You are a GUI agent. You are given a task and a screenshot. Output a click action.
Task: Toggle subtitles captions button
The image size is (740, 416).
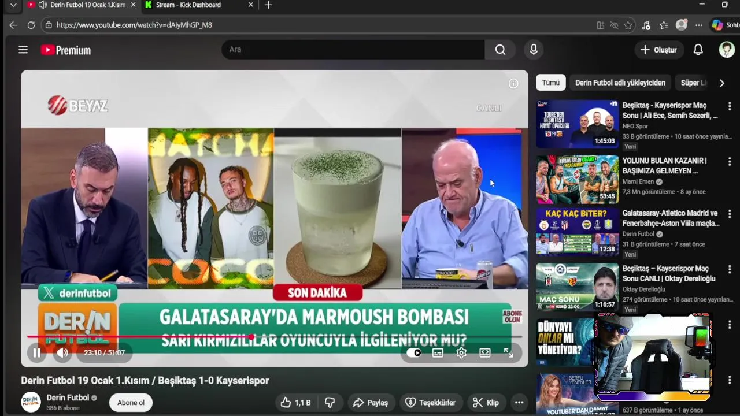click(438, 352)
